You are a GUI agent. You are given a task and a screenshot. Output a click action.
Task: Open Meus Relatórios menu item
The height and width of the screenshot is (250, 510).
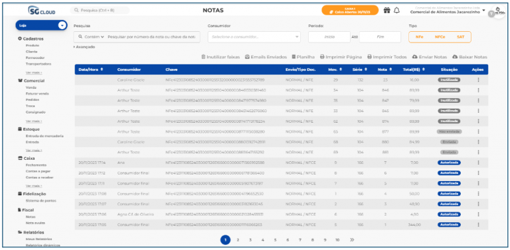point(39,239)
